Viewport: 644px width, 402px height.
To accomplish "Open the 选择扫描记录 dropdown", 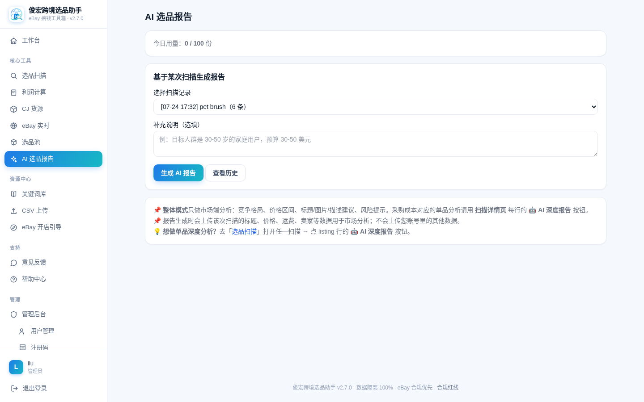I will click(376, 107).
